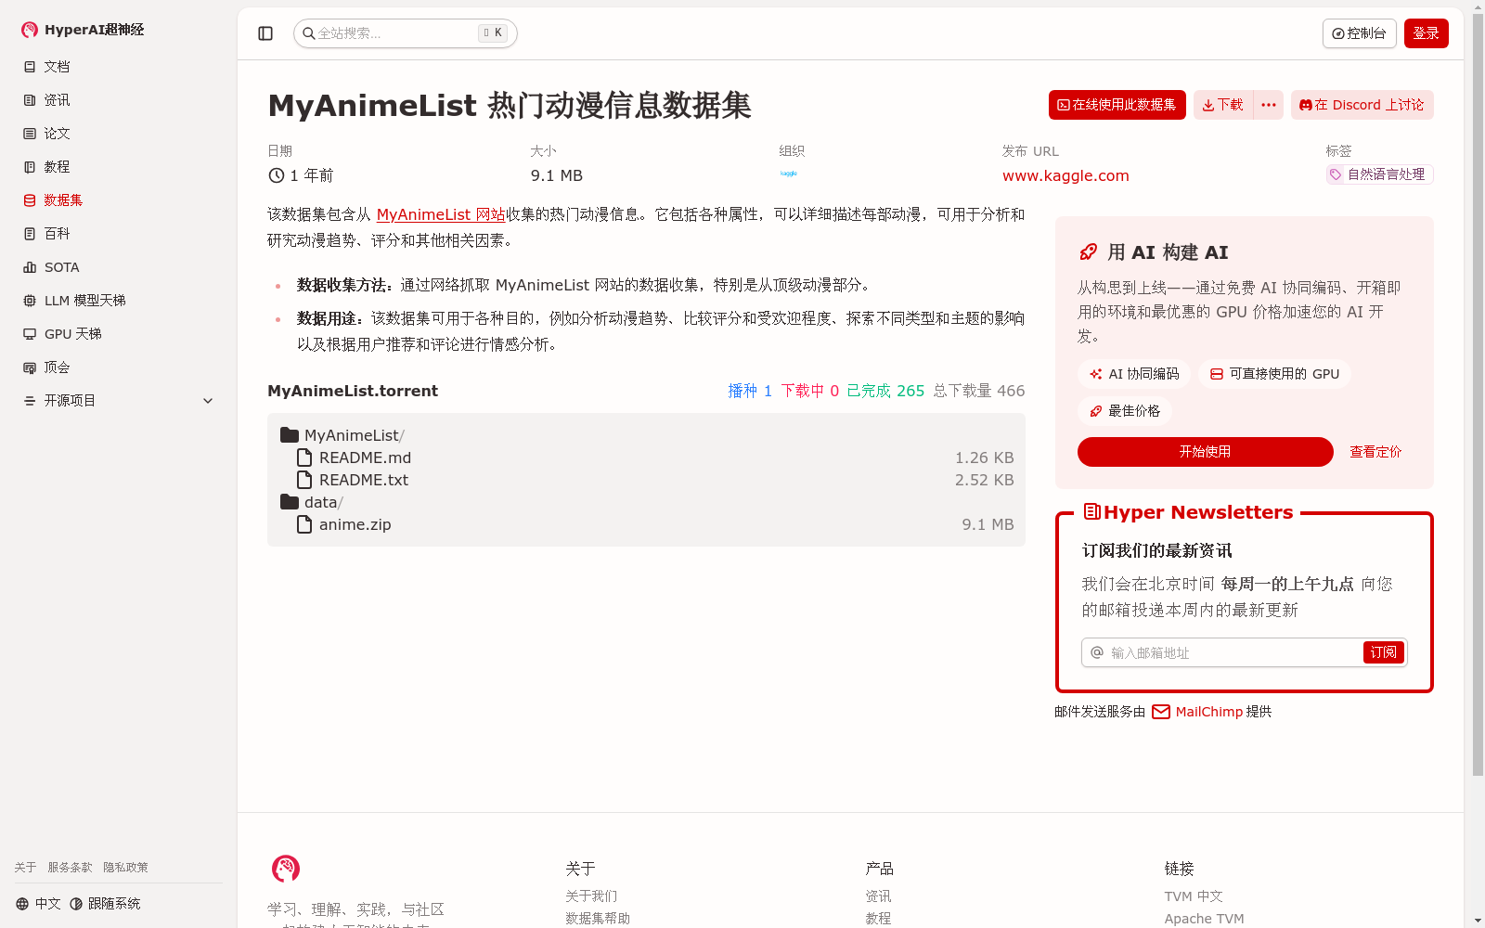Image resolution: width=1485 pixels, height=928 pixels.
Task: Open the MailChimp link
Action: coord(1208,712)
